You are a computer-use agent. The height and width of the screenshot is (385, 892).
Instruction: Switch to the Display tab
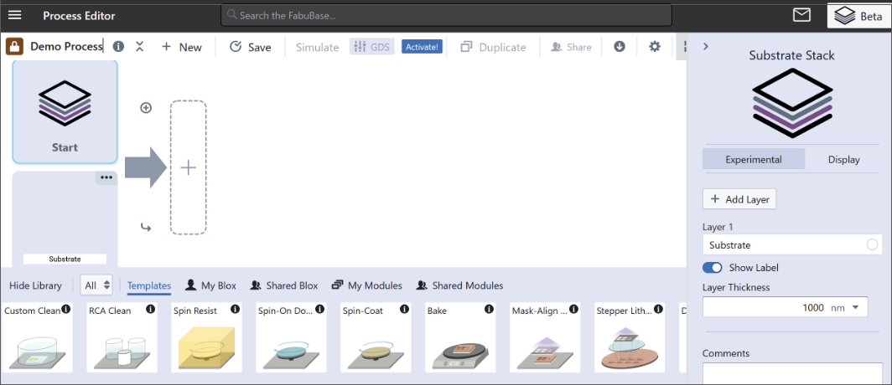(843, 160)
